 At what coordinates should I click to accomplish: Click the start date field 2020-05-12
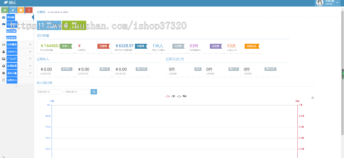50,92
